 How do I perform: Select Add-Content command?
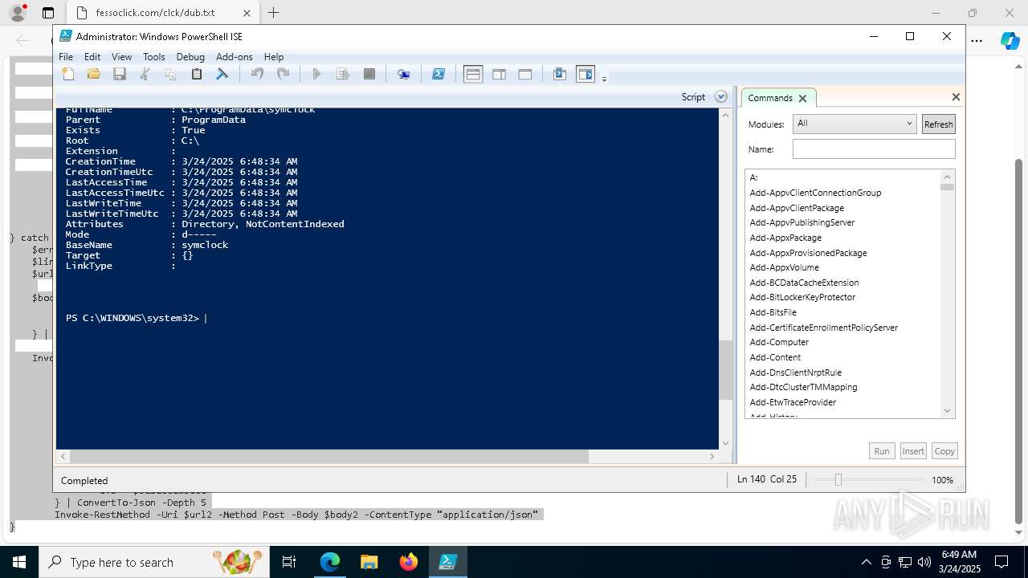[x=775, y=357]
